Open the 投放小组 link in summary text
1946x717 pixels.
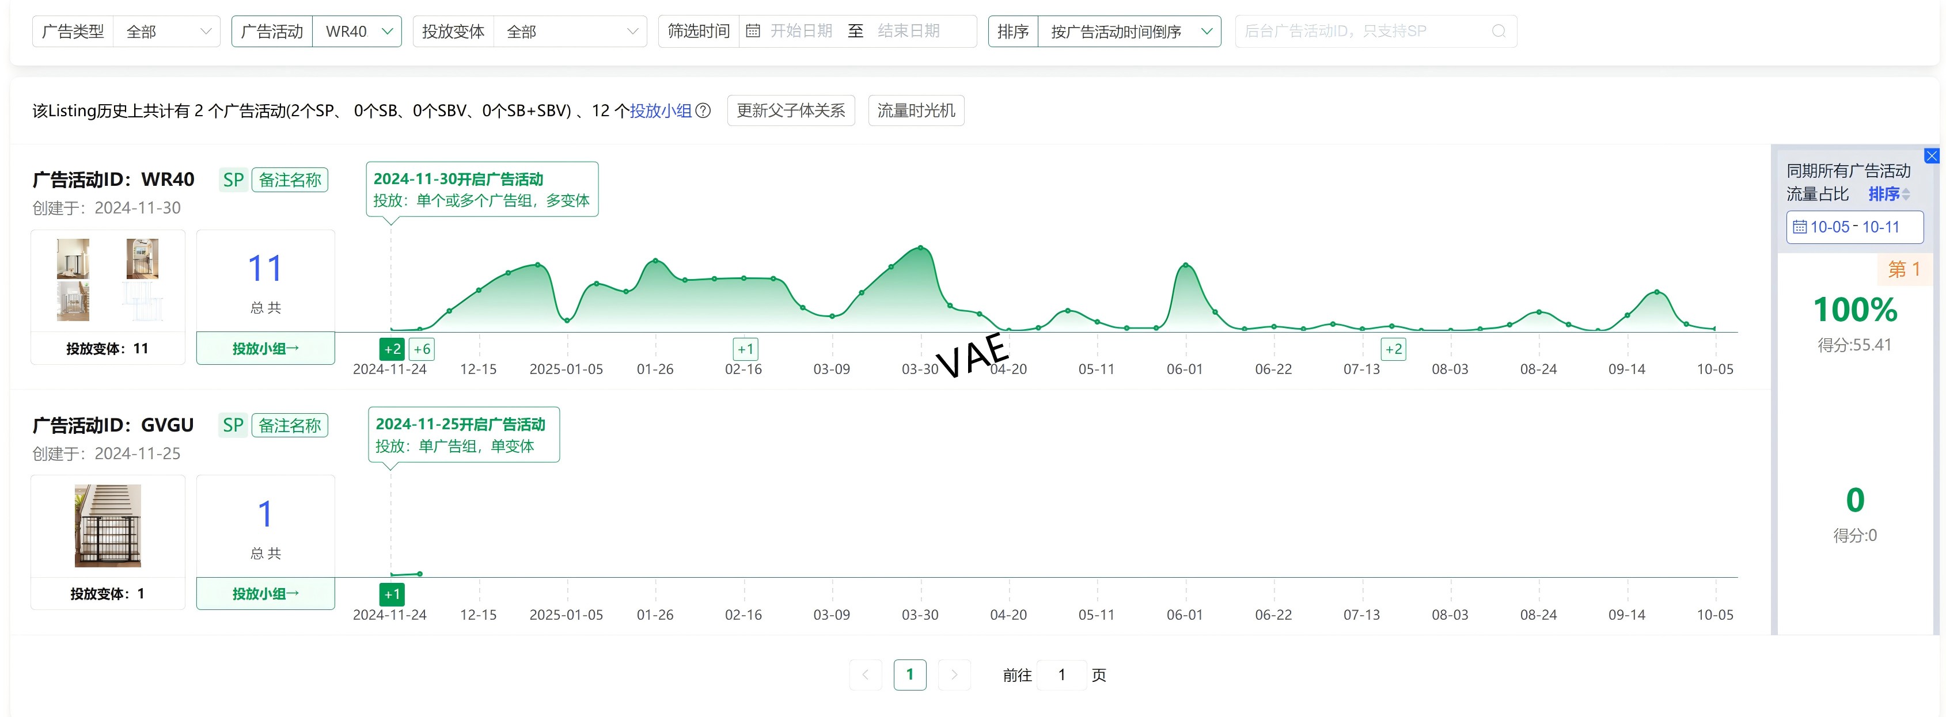tap(661, 111)
